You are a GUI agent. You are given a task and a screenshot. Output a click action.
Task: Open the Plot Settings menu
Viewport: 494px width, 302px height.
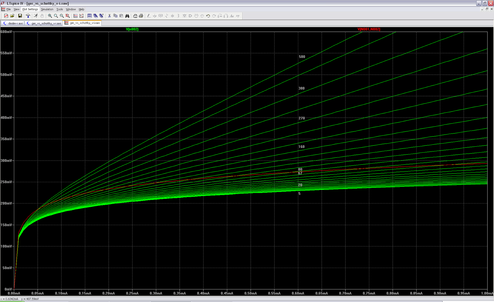[x=30, y=9]
